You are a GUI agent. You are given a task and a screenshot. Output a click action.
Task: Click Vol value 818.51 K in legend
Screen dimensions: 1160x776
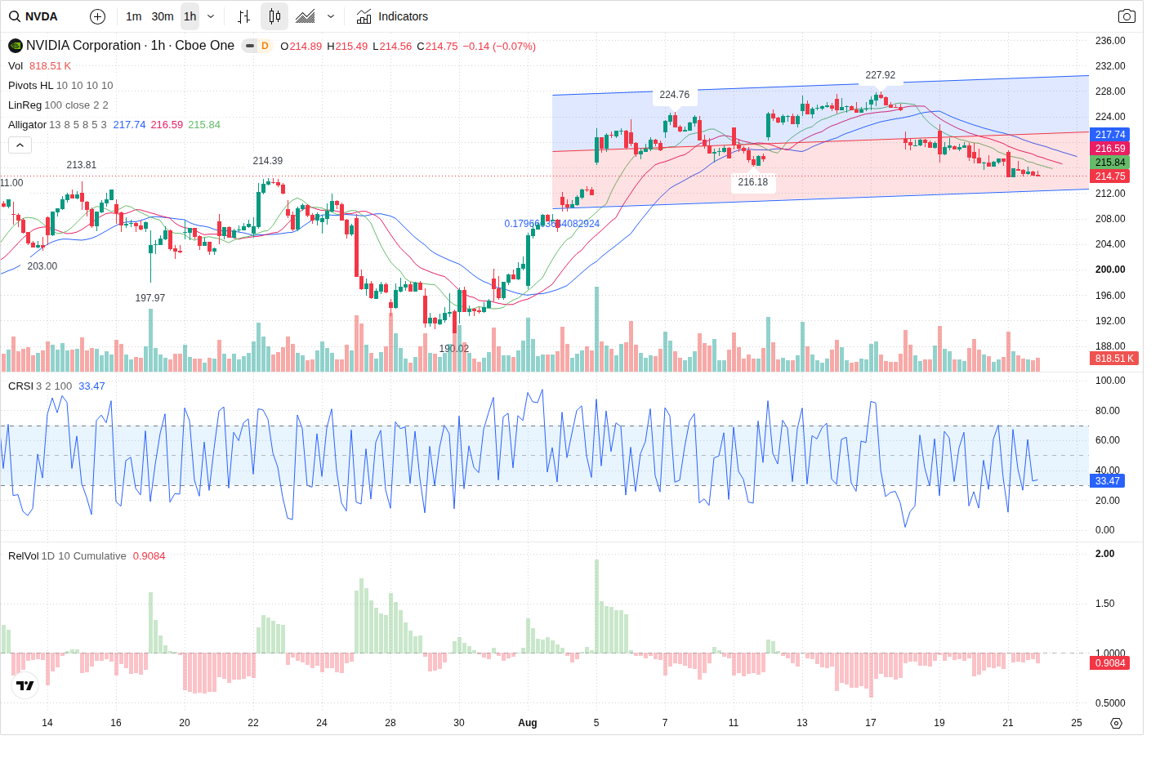coord(51,66)
